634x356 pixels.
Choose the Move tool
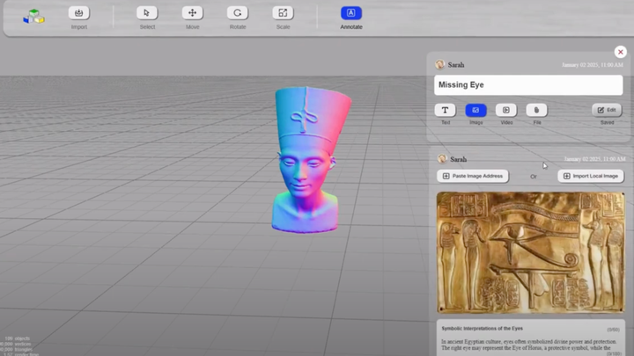192,13
